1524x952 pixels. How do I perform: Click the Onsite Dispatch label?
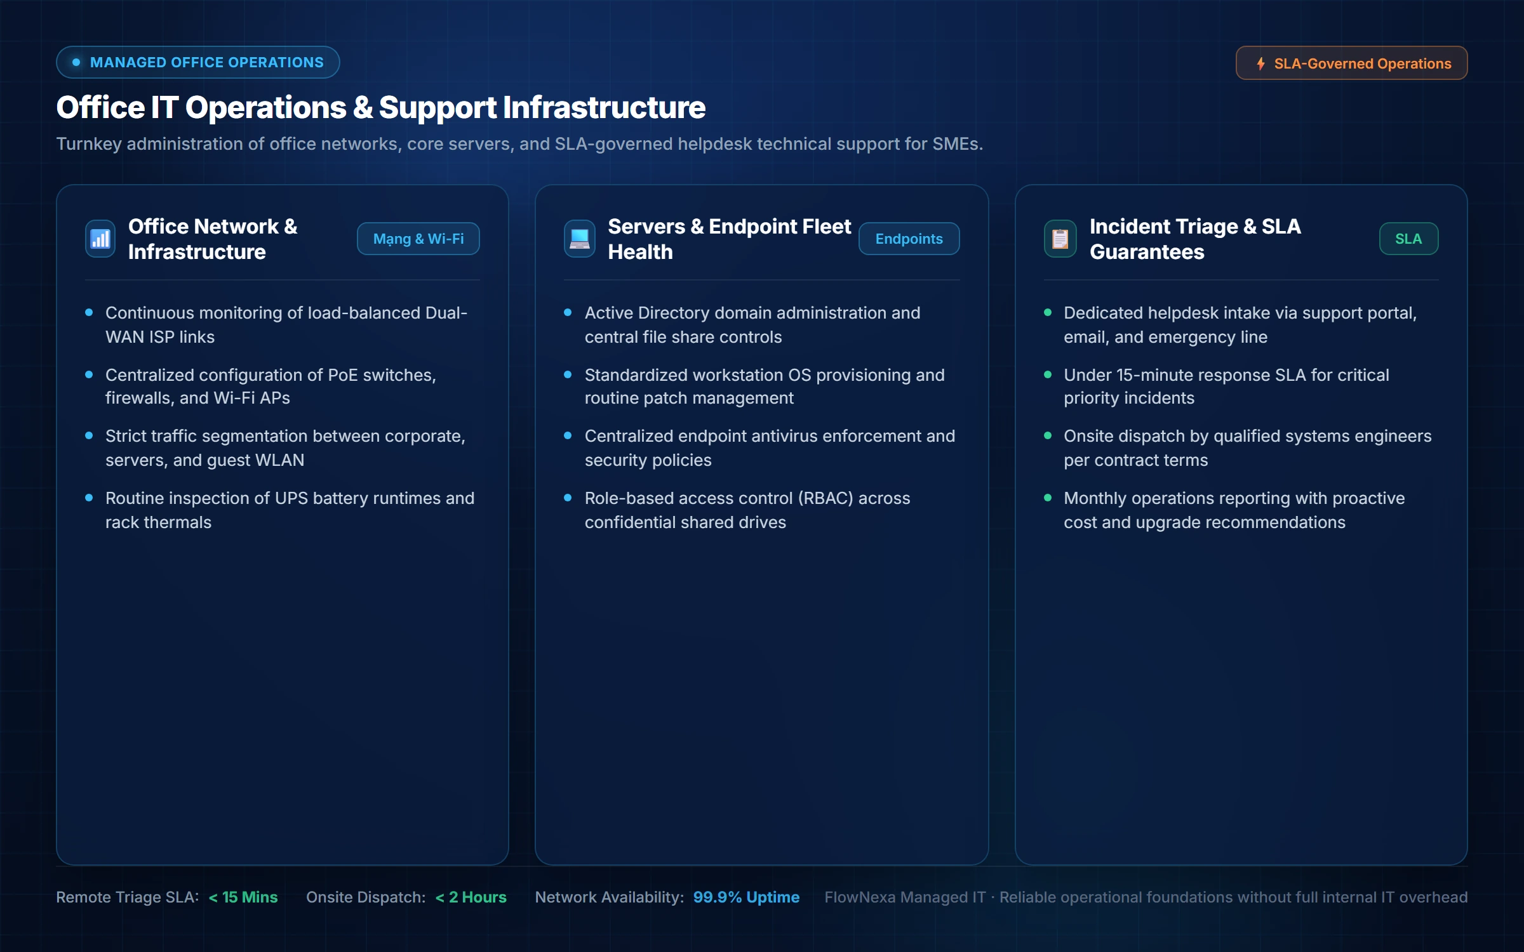click(366, 897)
